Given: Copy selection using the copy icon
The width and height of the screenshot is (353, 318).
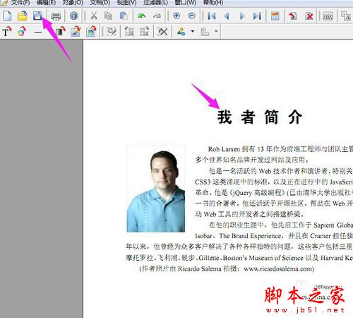Looking at the screenshot, I should (108, 16).
